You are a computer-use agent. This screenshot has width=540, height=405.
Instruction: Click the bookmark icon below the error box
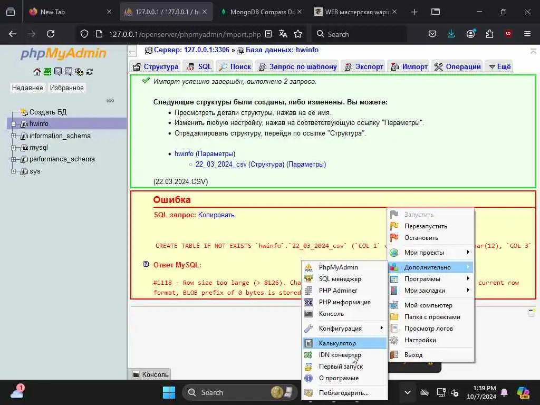532,312
